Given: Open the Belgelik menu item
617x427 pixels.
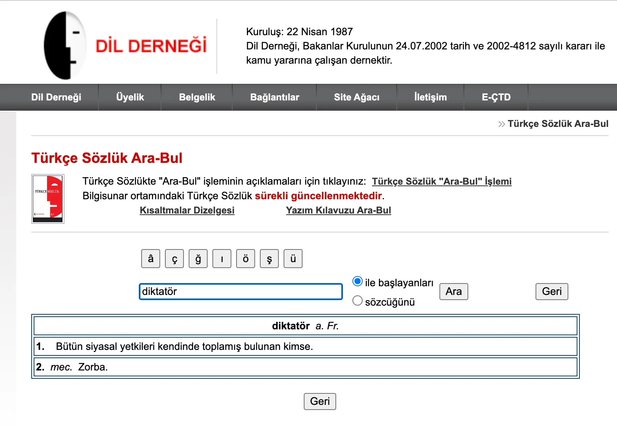Looking at the screenshot, I should (x=197, y=97).
